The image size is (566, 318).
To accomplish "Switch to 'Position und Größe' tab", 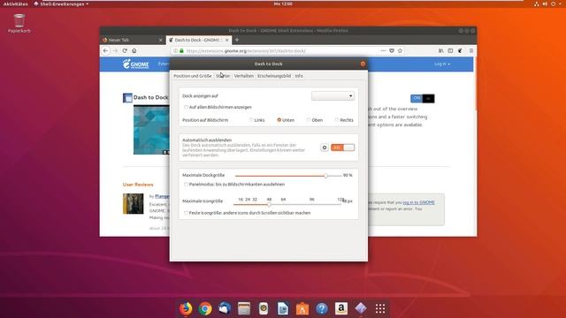I will tap(193, 76).
